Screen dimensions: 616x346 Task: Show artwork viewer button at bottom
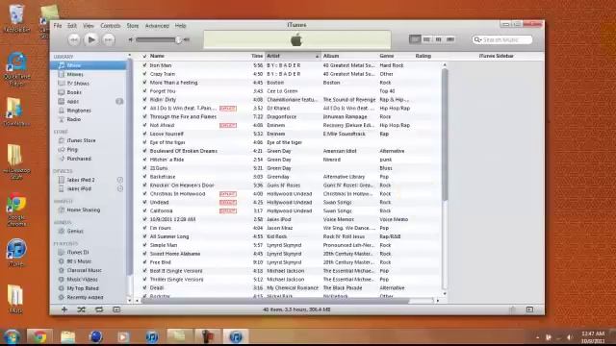116,309
